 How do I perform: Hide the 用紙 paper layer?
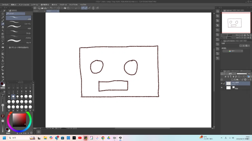222,87
